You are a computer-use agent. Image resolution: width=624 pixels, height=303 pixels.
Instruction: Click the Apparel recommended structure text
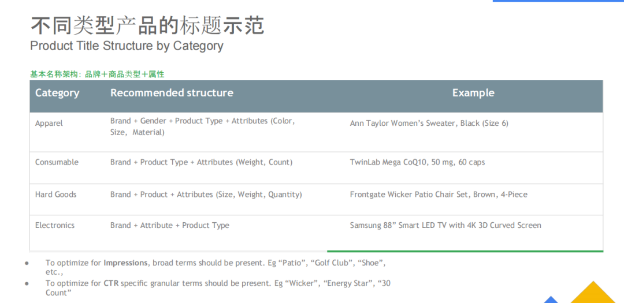tap(202, 126)
